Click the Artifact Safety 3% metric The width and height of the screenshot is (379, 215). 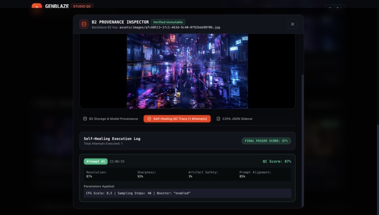(203, 174)
